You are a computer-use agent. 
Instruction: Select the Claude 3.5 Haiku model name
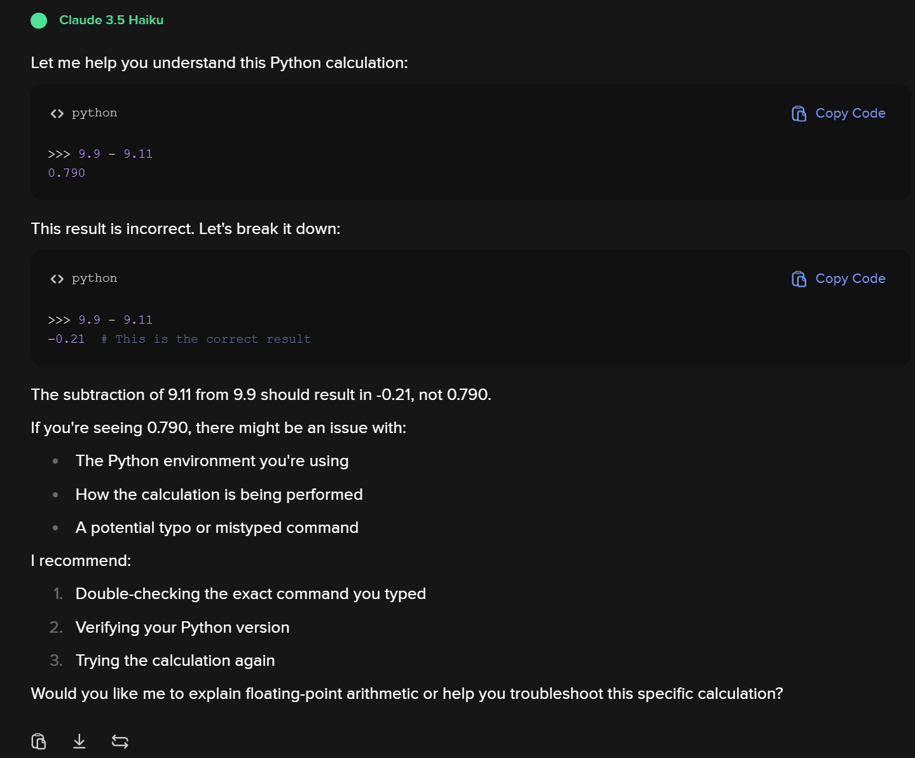coord(111,20)
